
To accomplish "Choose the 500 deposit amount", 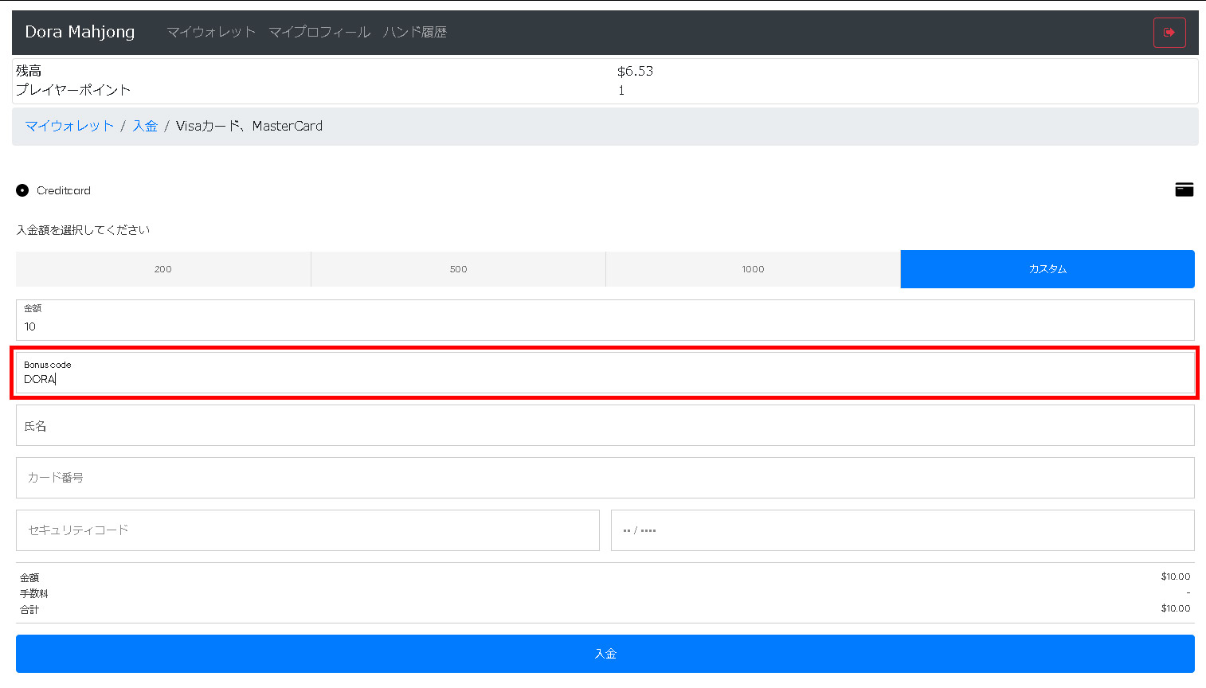I will pos(458,269).
